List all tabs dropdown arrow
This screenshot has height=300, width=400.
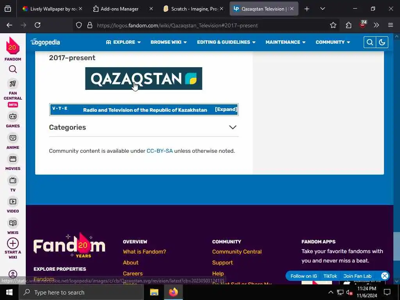tap(322, 9)
